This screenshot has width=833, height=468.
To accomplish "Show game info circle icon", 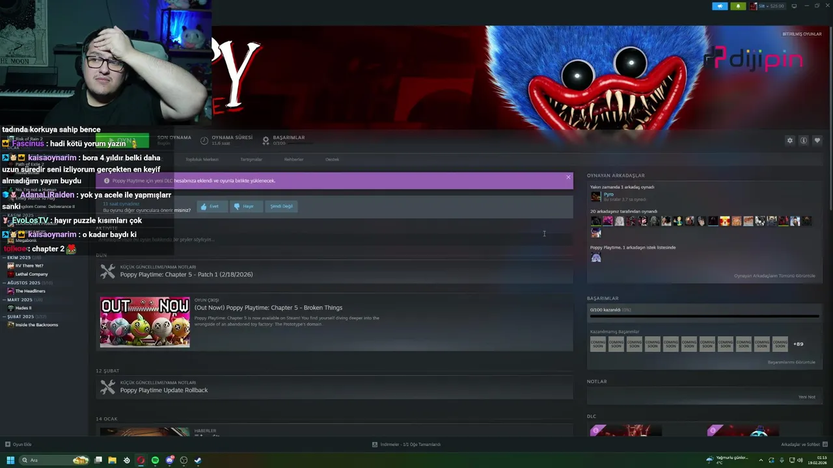I will pos(804,140).
